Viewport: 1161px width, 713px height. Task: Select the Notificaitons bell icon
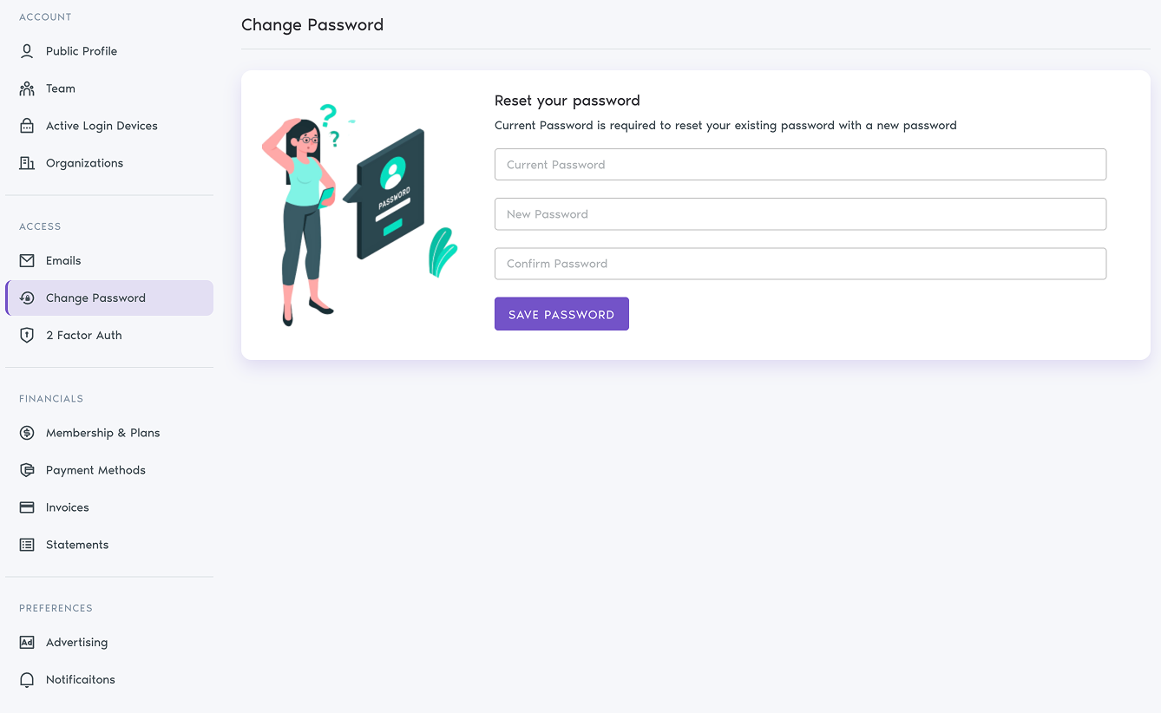coord(26,679)
